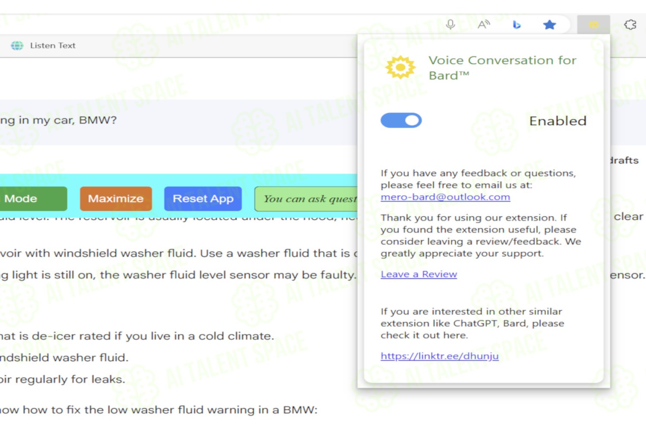Click the blue Reset App button
This screenshot has width=646, height=430.
coord(203,199)
